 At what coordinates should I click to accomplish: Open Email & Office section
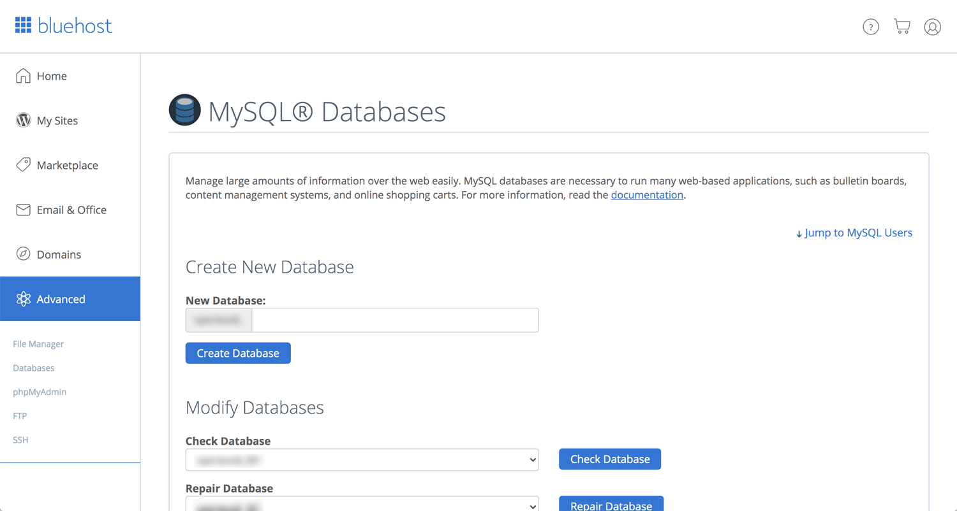tap(70, 210)
